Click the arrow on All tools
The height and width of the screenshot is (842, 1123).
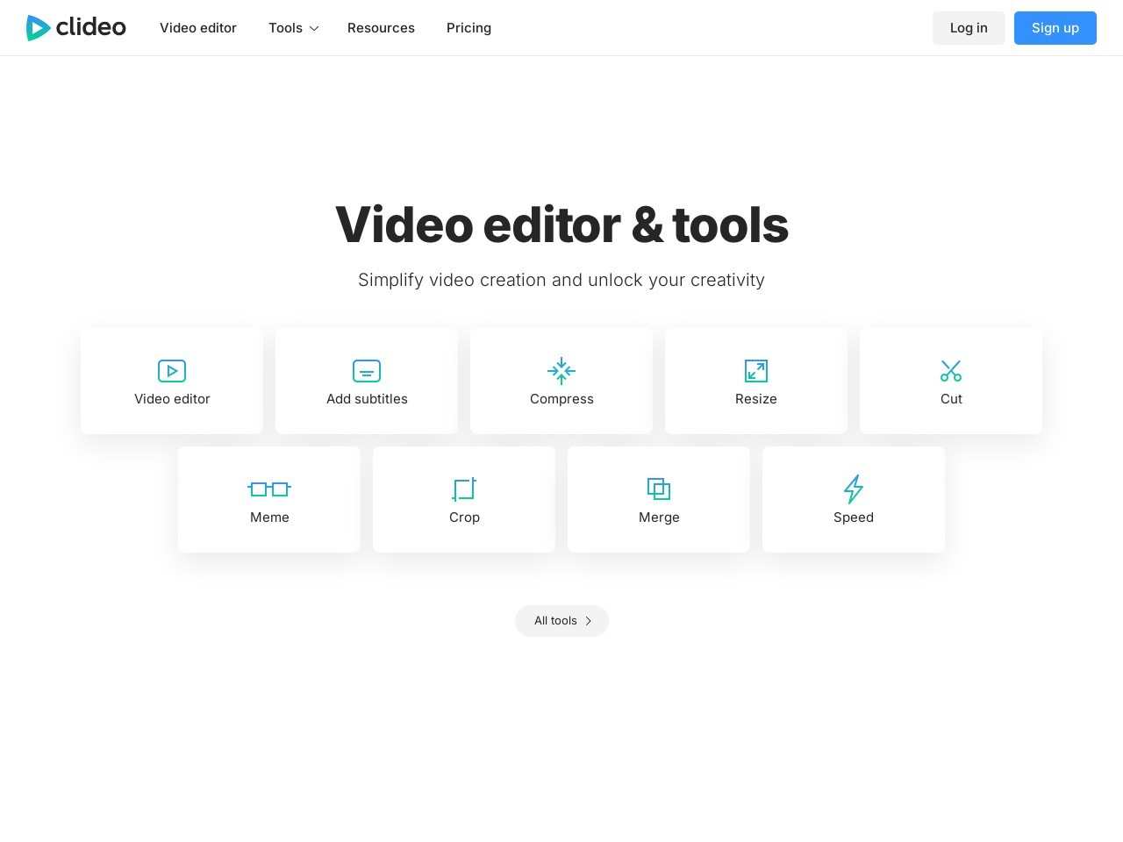(x=589, y=621)
